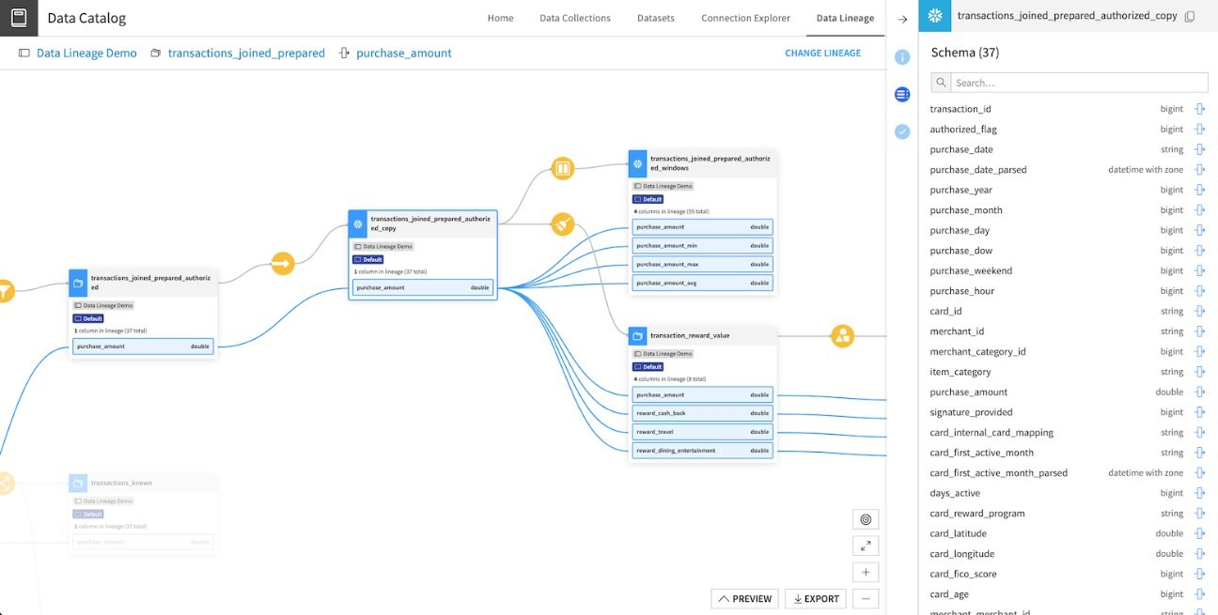Show lineage for the days_active column
Screen dimensions: 1218x615
pyautogui.click(x=1199, y=493)
